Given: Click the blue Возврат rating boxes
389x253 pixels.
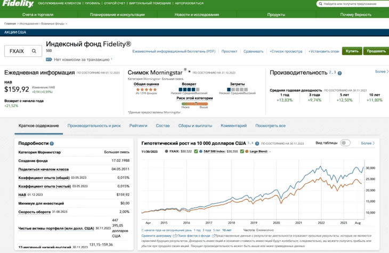Looking at the screenshot, I should click(189, 89).
